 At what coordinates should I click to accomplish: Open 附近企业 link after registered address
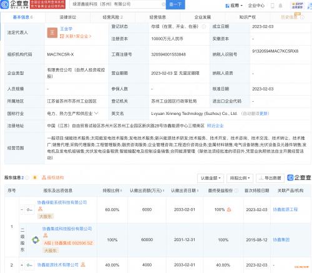(215, 126)
